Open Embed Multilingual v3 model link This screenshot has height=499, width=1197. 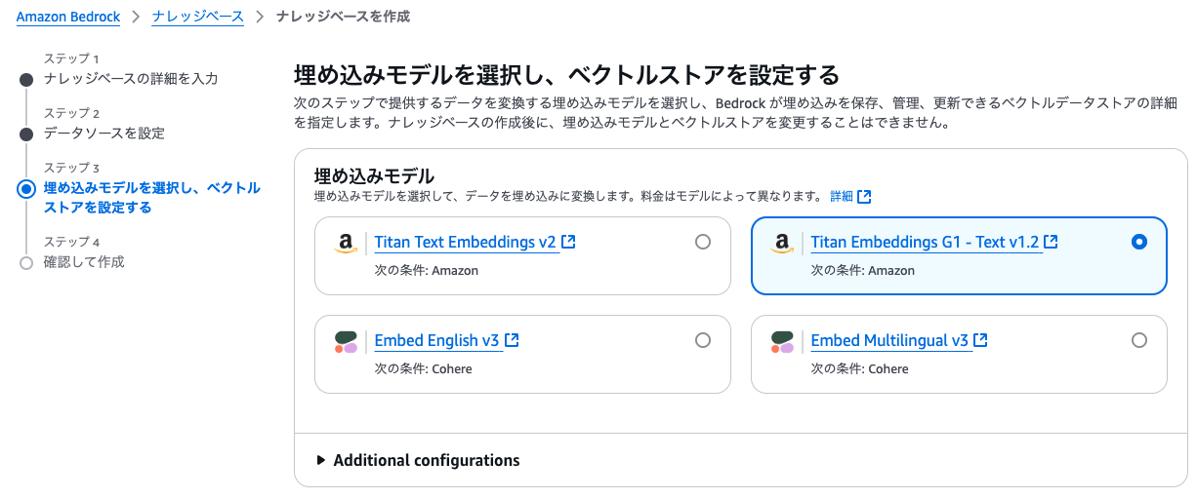[889, 341]
